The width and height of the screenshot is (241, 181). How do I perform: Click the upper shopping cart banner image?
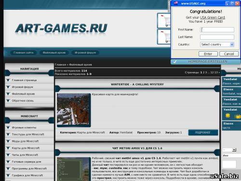tap(164, 21)
